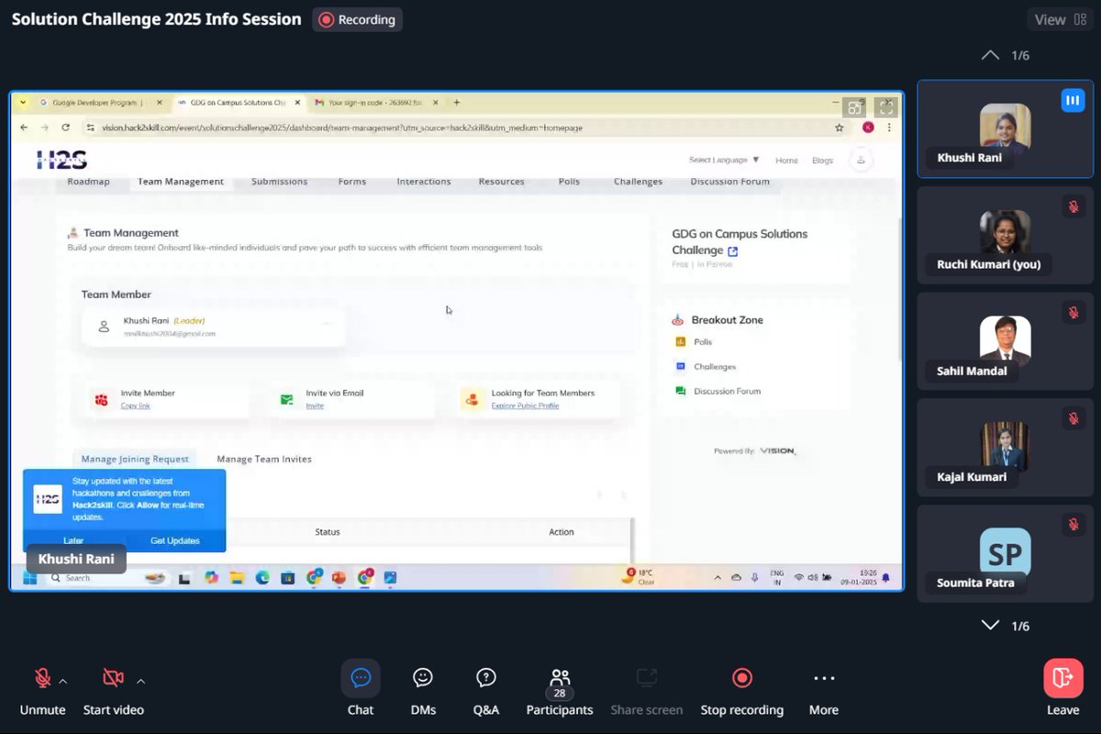Bookmark star icon in shared browser address bar
This screenshot has width=1101, height=734.
(x=839, y=128)
